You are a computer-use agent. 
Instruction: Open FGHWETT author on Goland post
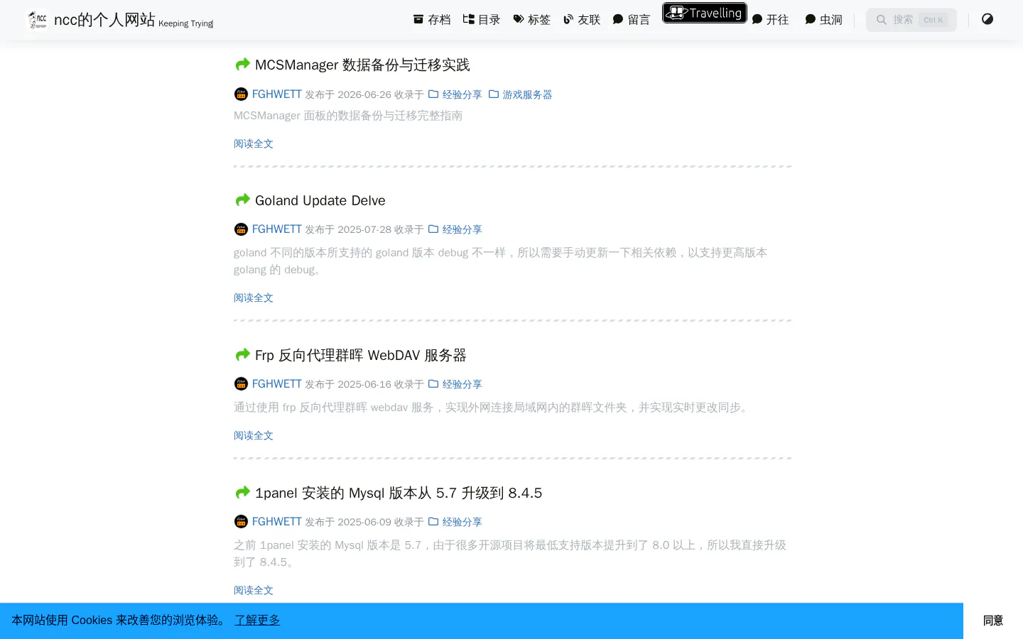tap(277, 229)
